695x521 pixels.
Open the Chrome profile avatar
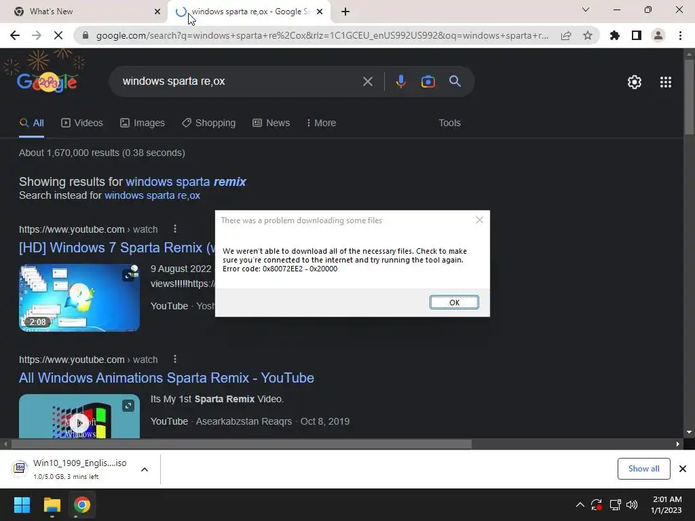point(658,35)
